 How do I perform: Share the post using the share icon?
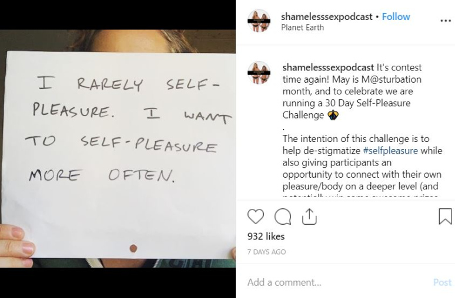point(309,216)
